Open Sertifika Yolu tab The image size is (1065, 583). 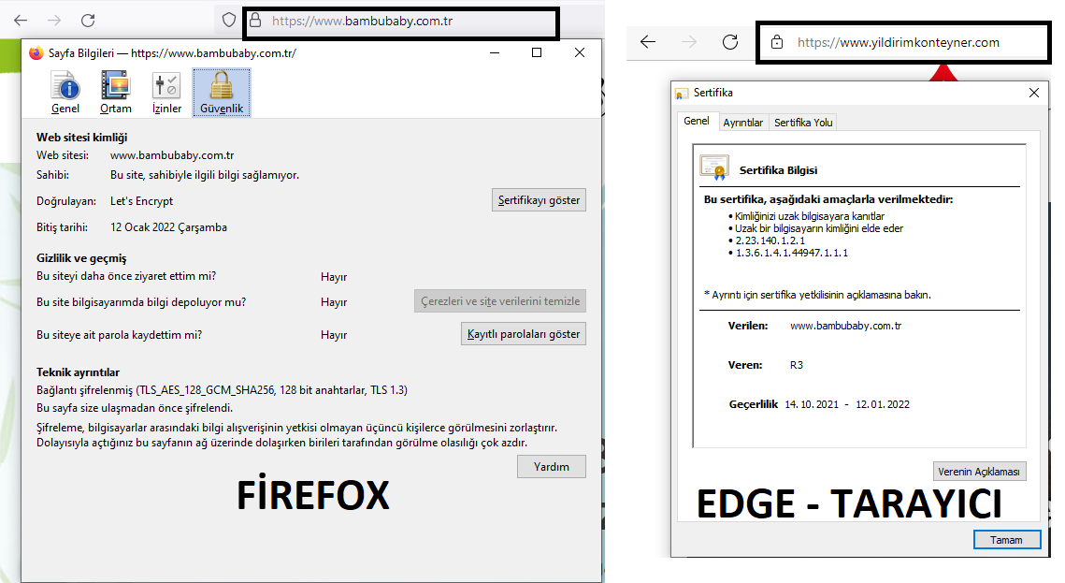pyautogui.click(x=803, y=123)
